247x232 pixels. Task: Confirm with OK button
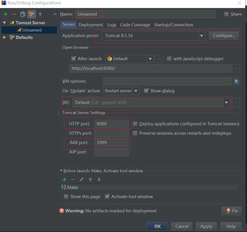tap(157, 226)
